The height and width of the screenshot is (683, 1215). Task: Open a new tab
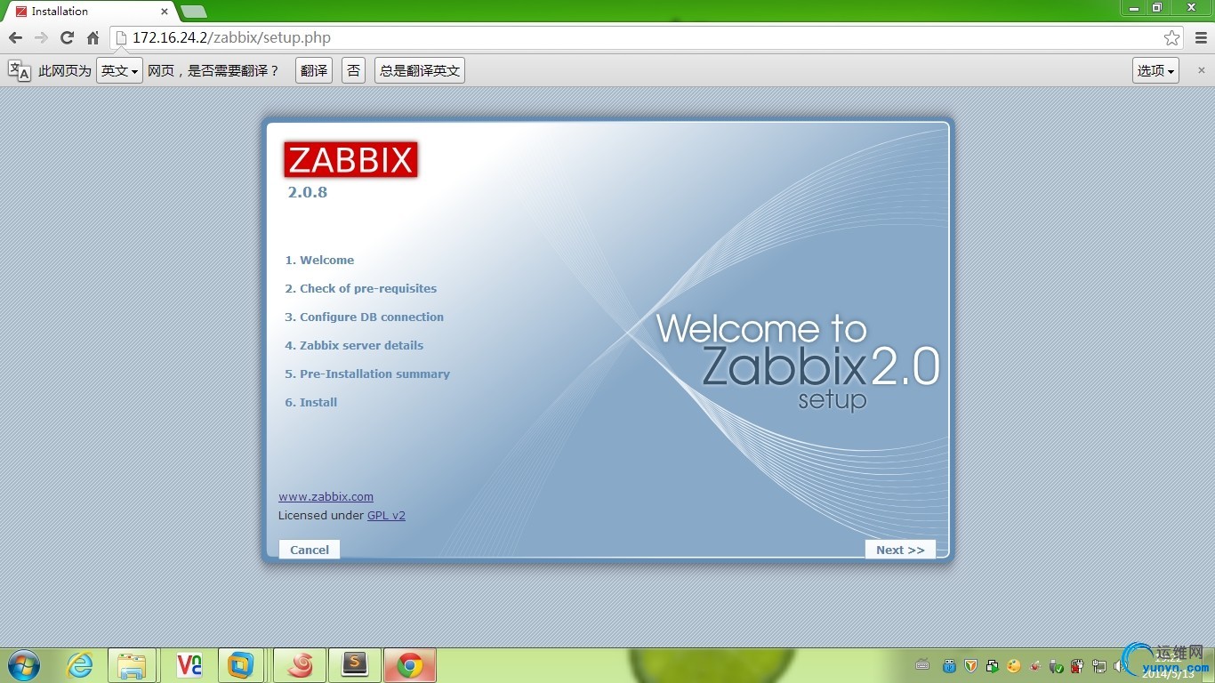tap(193, 12)
